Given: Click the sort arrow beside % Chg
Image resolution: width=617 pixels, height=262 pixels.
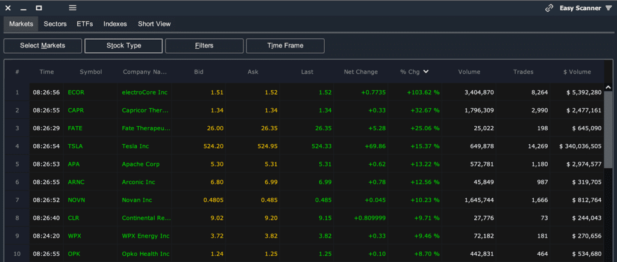Looking at the screenshot, I should [426, 72].
